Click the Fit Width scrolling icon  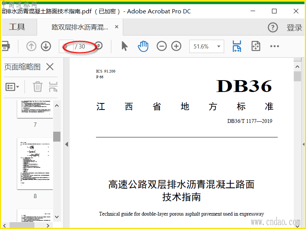[x=237, y=46]
